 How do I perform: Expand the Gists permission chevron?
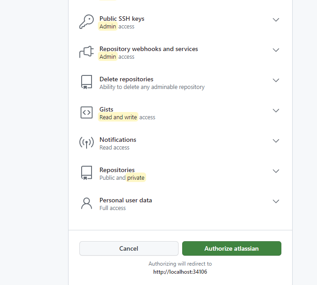(276, 111)
